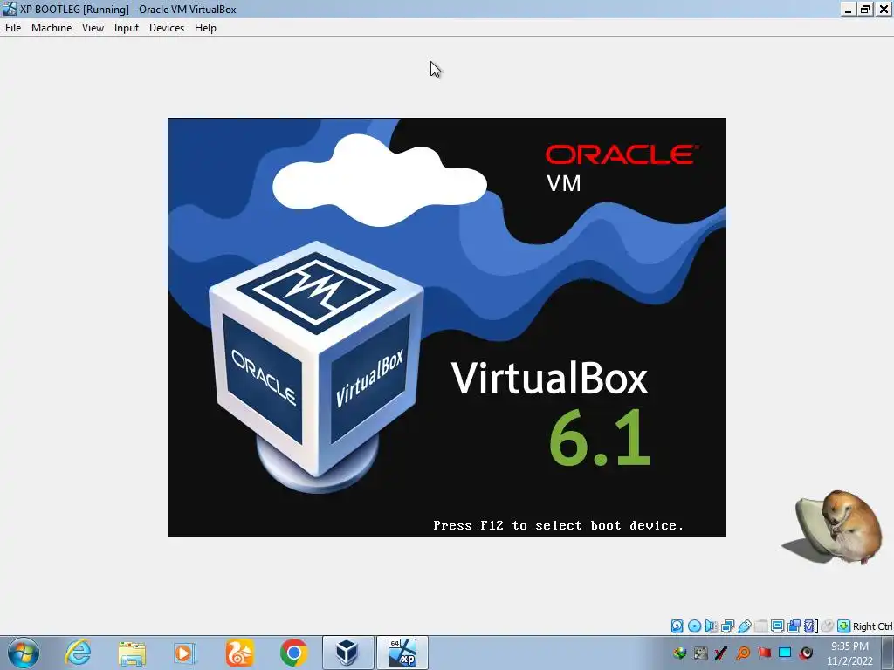Viewport: 894px width, 670px height.
Task: Click the Show desktop button
Action: pyautogui.click(x=888, y=653)
